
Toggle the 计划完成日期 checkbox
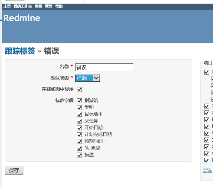79,135
